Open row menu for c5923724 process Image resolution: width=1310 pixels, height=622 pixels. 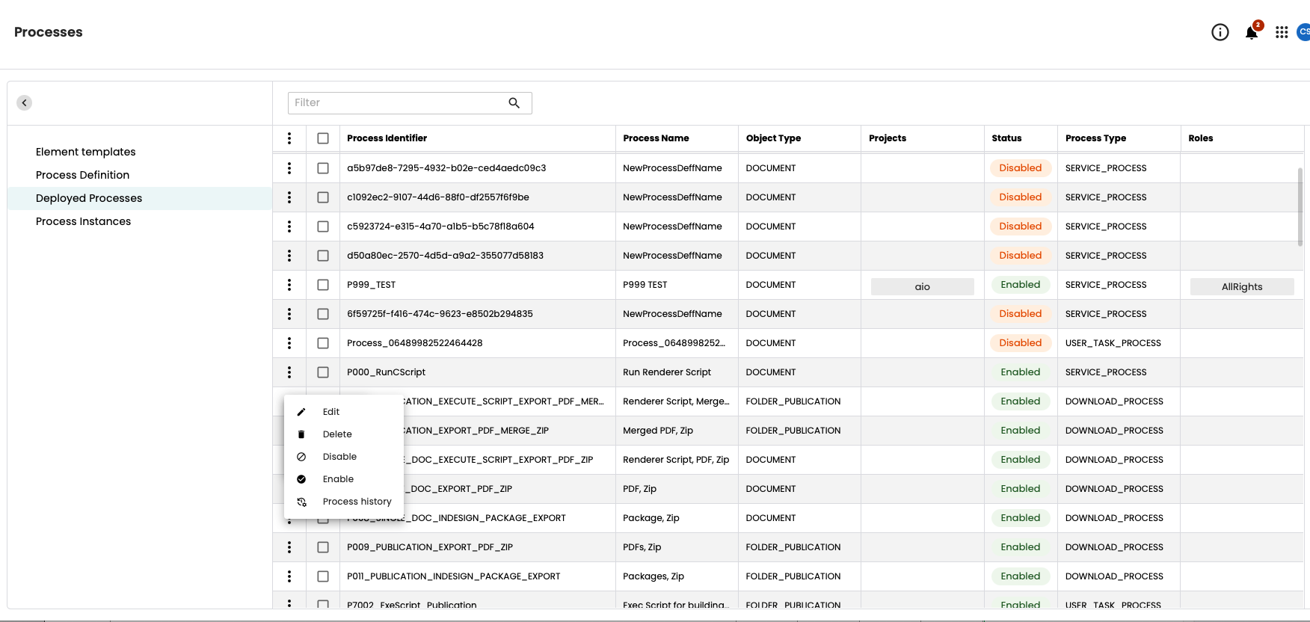point(289,227)
